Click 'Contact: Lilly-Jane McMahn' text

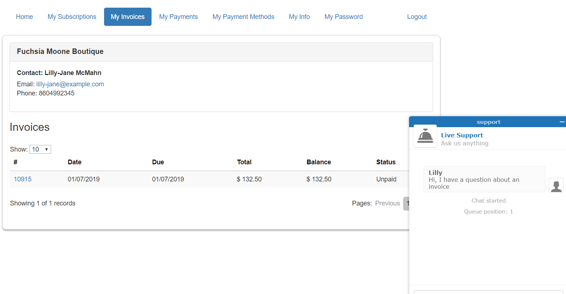coord(59,73)
